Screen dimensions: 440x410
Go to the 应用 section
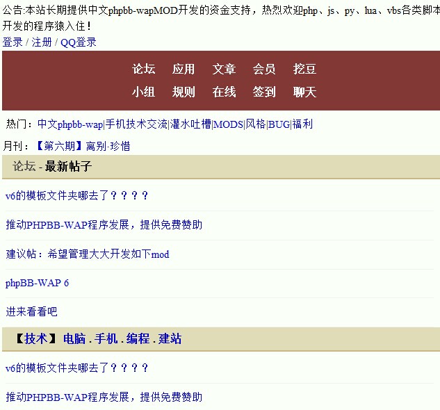point(184,69)
